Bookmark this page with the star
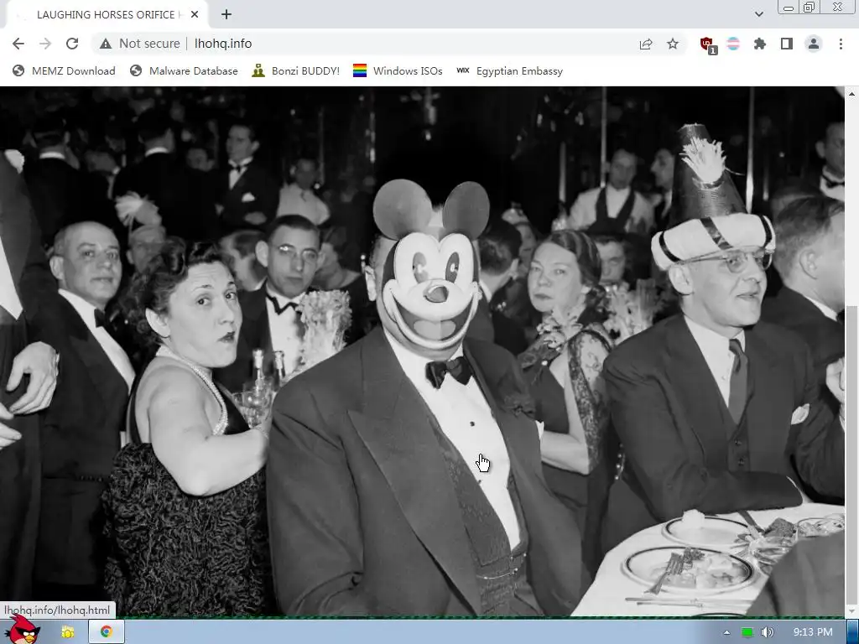This screenshot has height=644, width=859. click(x=673, y=44)
